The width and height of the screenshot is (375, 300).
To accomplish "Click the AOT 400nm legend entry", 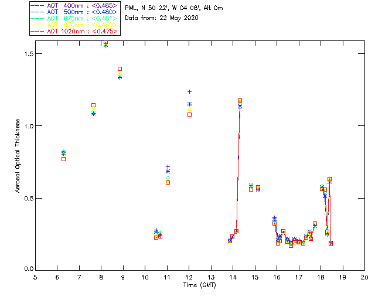I will [74, 5].
